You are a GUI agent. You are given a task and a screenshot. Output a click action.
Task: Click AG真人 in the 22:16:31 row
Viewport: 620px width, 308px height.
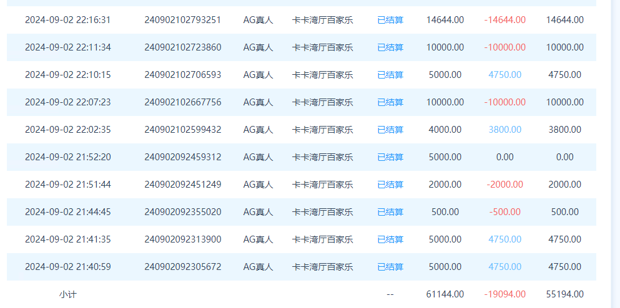(x=258, y=20)
